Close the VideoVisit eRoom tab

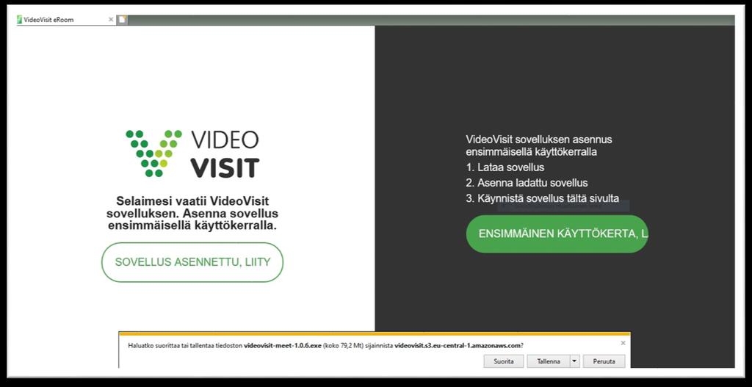click(111, 20)
